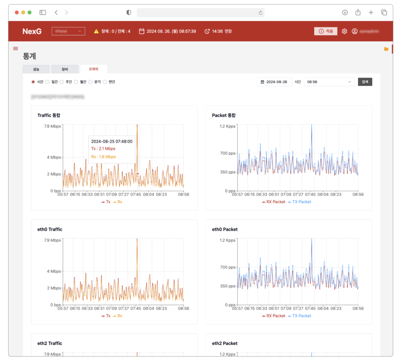Viewport: 401px width, 361px height.
Task: Select the 주간 radio button
Action: point(62,82)
